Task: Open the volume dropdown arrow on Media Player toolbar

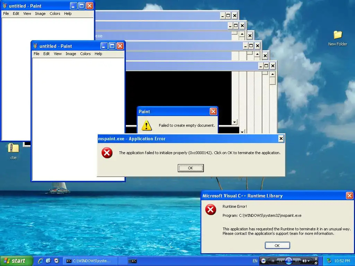Action: click(309, 261)
